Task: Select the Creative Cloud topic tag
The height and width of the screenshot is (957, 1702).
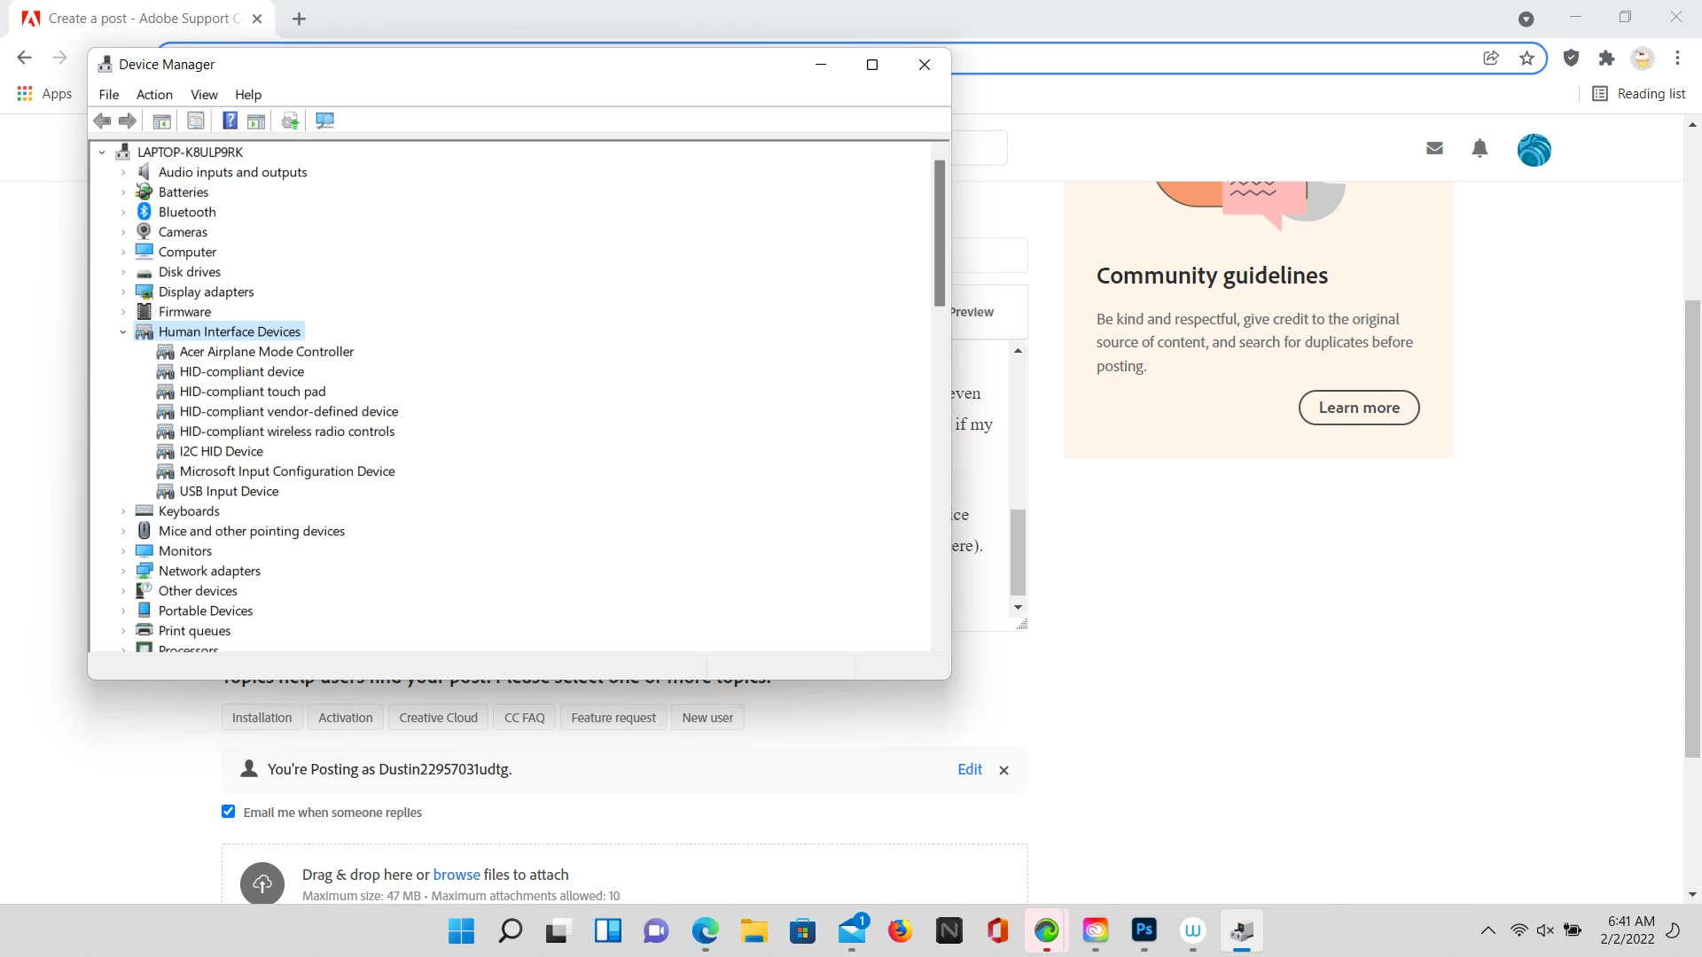Action: pos(438,718)
